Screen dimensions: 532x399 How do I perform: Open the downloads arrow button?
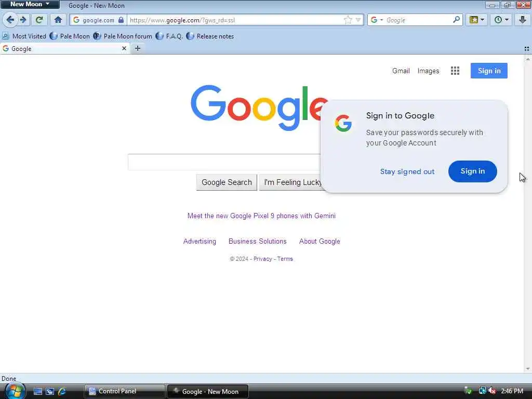523,20
